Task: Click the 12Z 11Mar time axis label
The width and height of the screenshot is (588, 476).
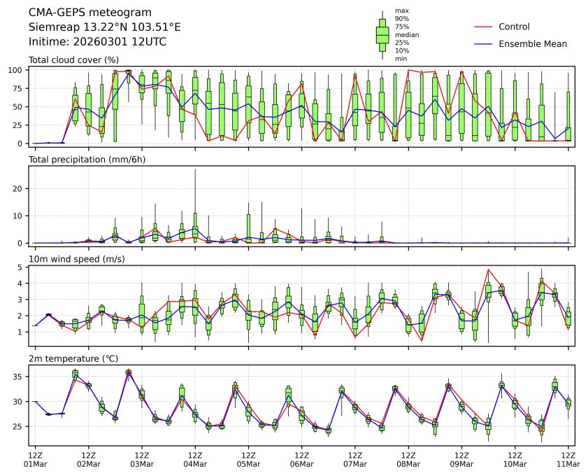Action: (568, 459)
